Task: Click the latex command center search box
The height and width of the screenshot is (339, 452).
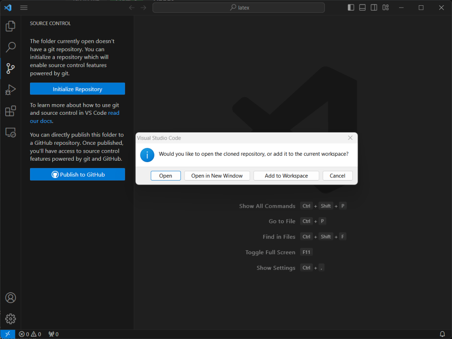Action: [x=238, y=8]
